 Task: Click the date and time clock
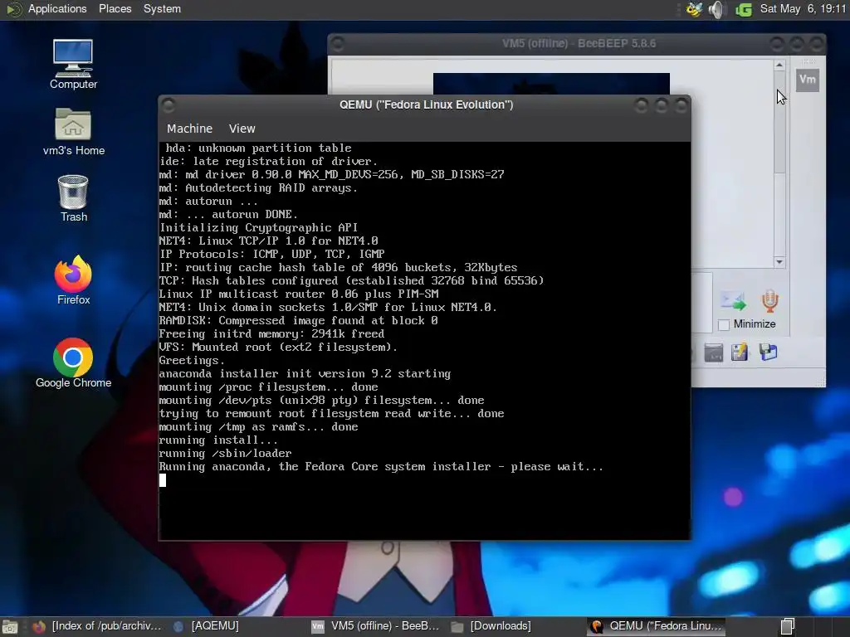click(803, 8)
